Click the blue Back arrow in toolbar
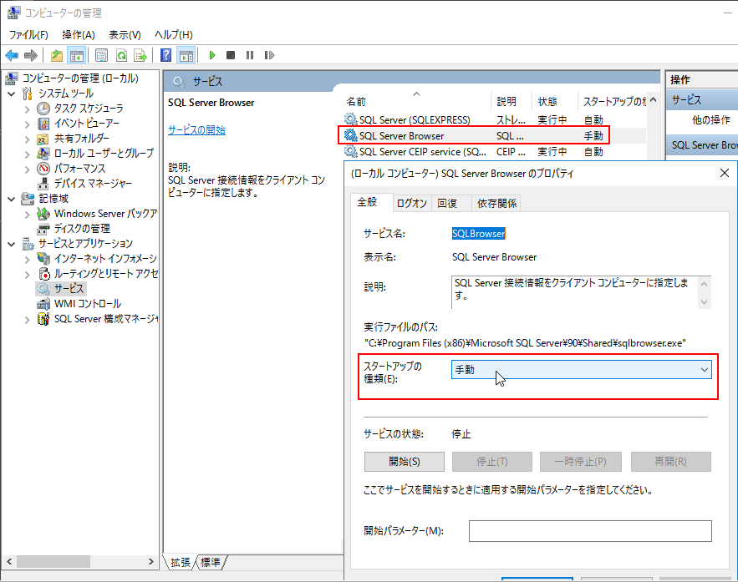The width and height of the screenshot is (738, 582). click(12, 55)
